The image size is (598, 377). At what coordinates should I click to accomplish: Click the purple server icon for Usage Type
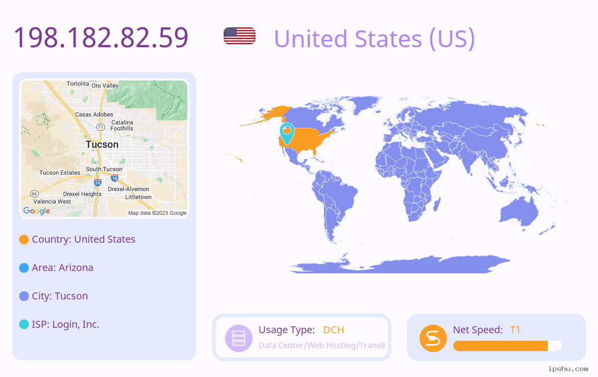click(x=239, y=338)
